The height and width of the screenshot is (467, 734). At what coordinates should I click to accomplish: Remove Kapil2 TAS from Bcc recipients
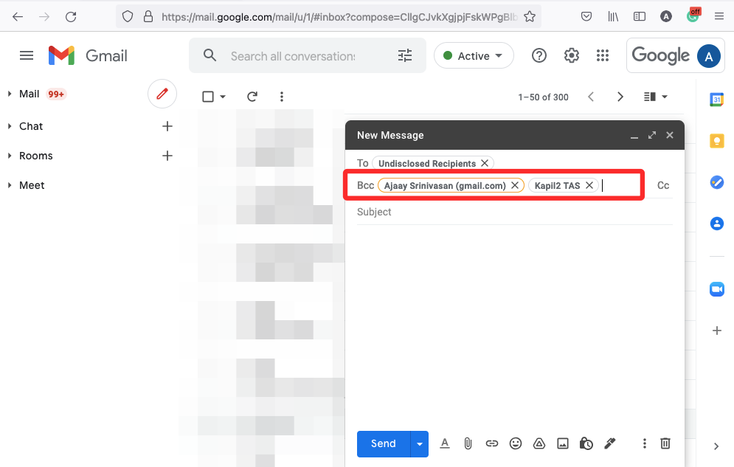point(589,185)
